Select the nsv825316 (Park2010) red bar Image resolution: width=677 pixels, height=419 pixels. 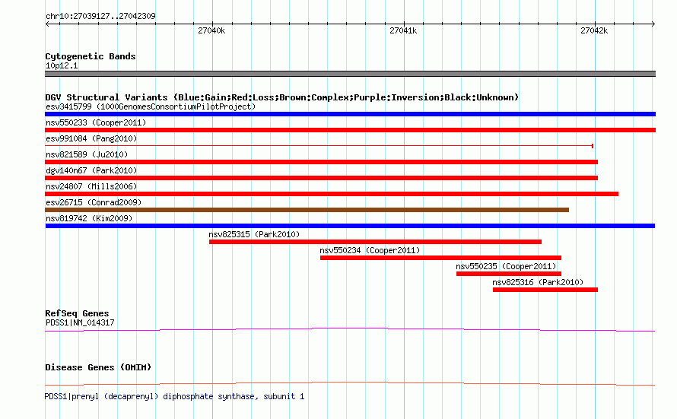pos(545,290)
